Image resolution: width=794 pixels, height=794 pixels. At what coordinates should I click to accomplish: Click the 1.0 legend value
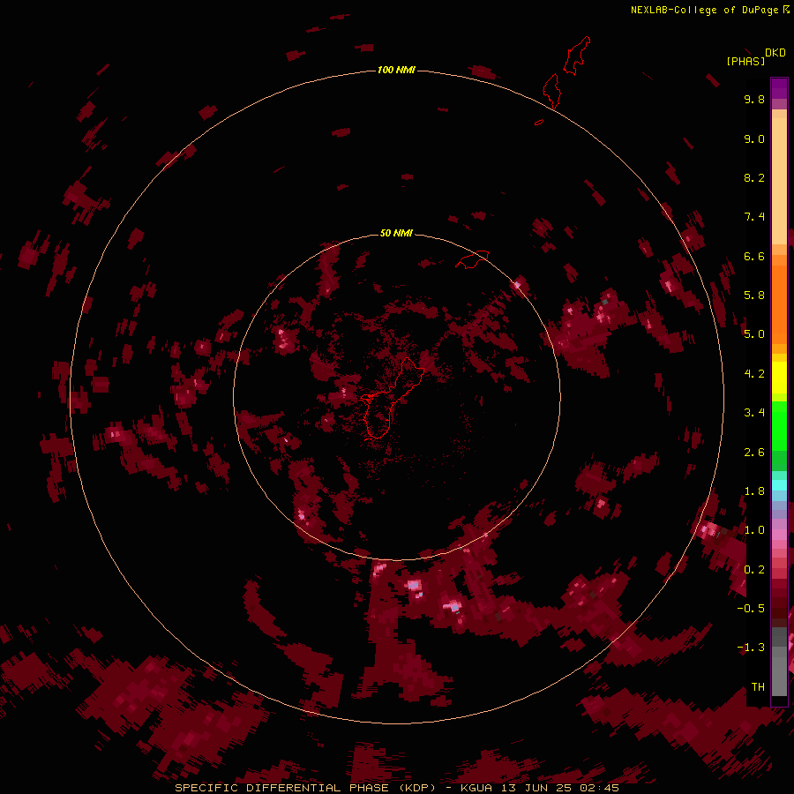tap(754, 530)
